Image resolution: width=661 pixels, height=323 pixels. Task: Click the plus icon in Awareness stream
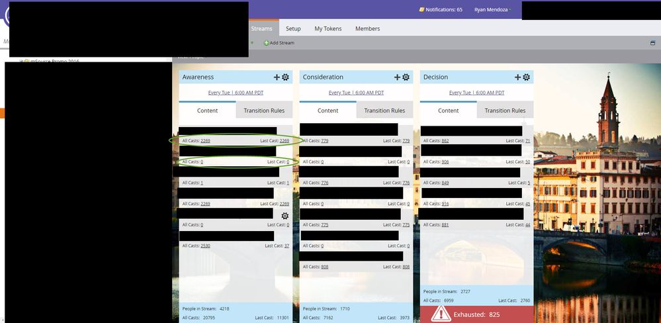coord(277,77)
